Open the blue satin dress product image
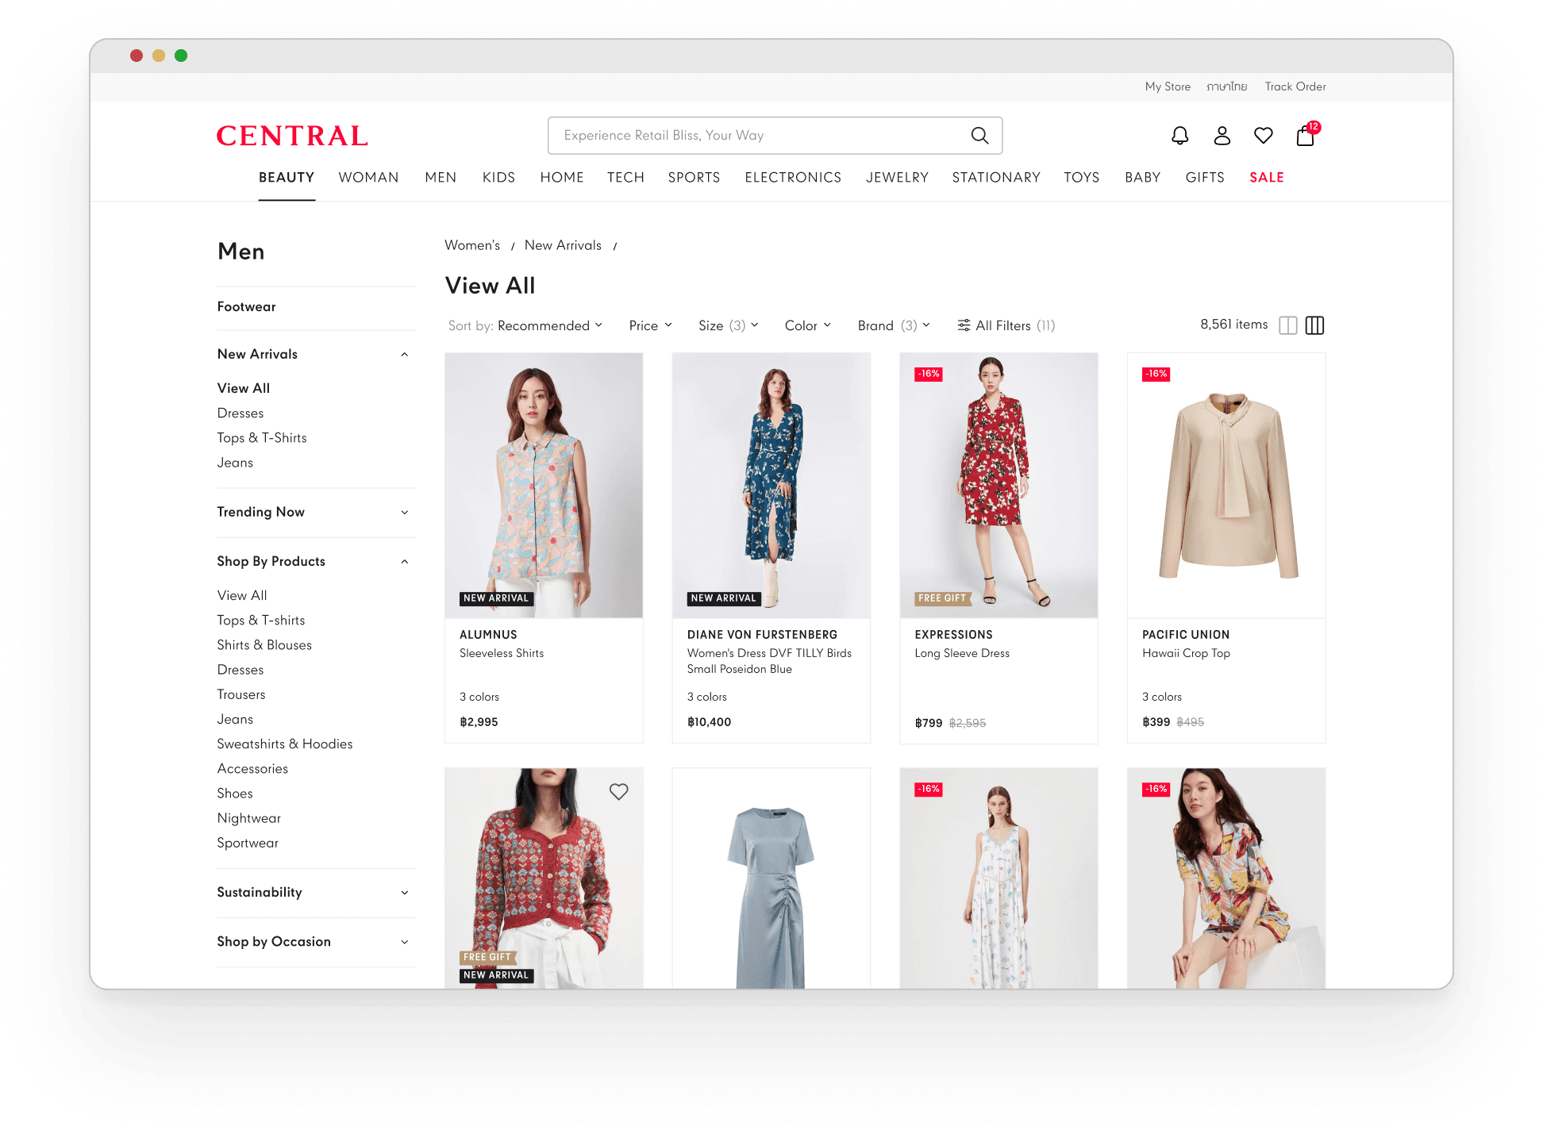Screen dimensions: 1543x1130 coord(771,878)
